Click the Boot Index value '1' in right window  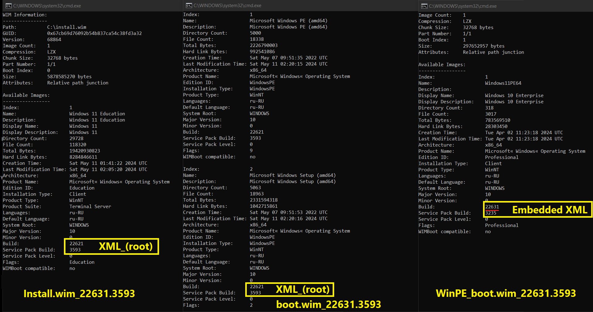[x=464, y=40]
